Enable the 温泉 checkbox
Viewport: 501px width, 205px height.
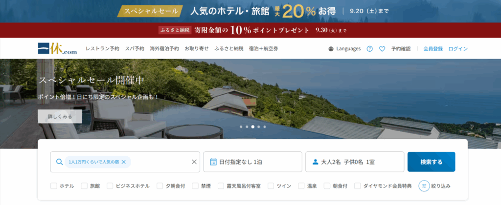click(x=301, y=186)
